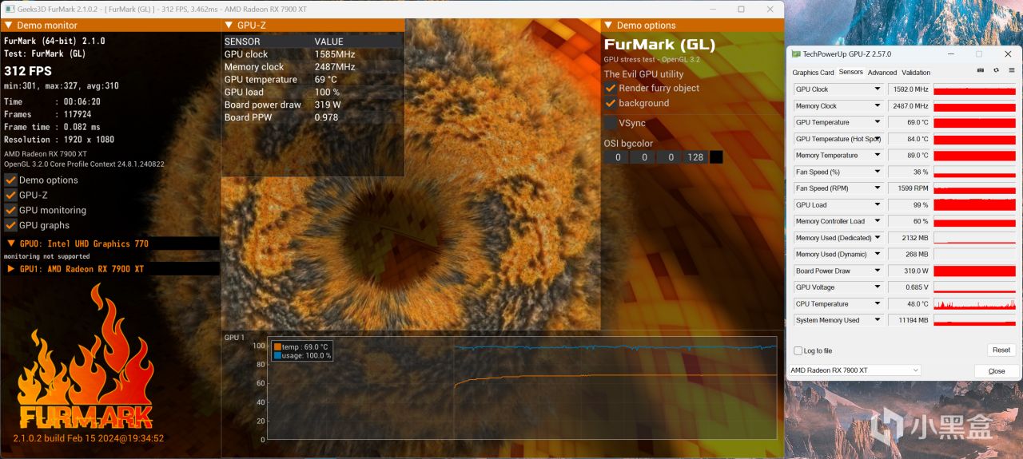The image size is (1023, 459).
Task: Expand GPU1 AMD Radeon RX 7900 XT
Action: click(11, 269)
